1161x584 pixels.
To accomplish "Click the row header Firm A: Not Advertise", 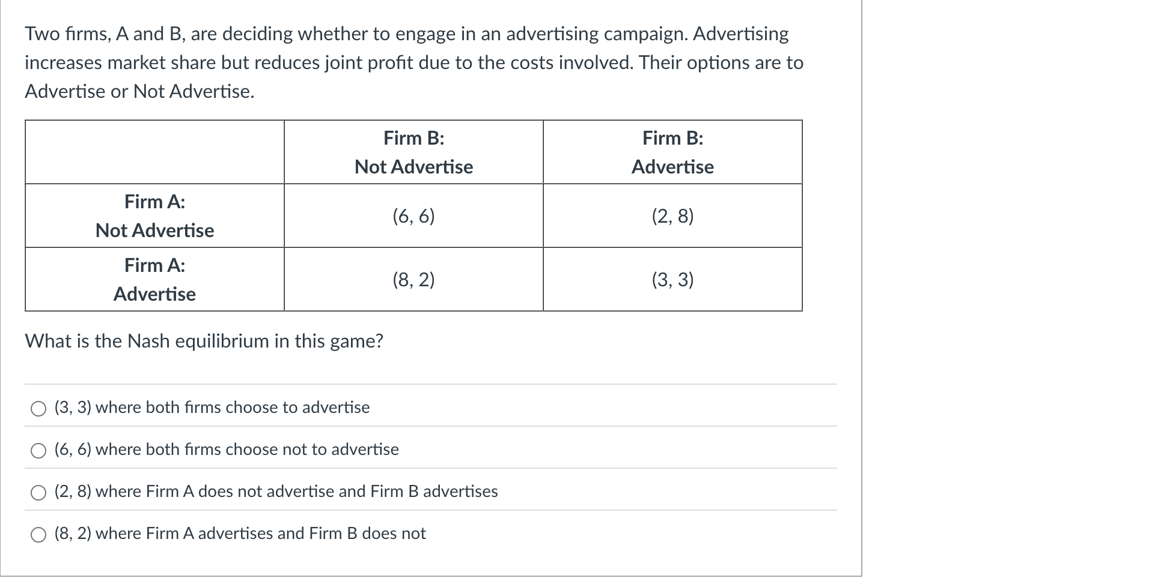I will point(154,215).
